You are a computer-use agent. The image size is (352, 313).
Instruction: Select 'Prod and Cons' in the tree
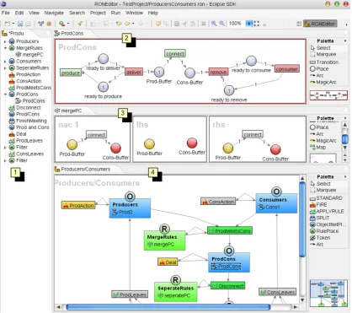(x=29, y=127)
